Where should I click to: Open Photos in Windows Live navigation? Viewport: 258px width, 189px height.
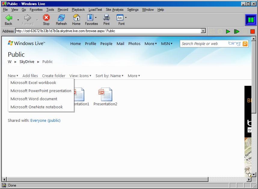click(x=134, y=44)
